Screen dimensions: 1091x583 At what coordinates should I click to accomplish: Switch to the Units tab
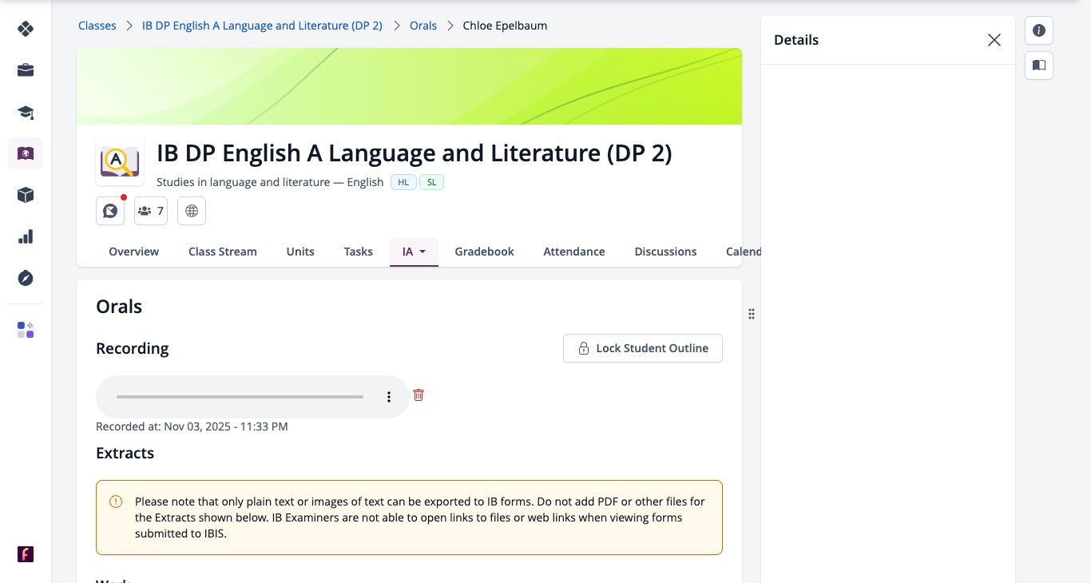tap(300, 252)
